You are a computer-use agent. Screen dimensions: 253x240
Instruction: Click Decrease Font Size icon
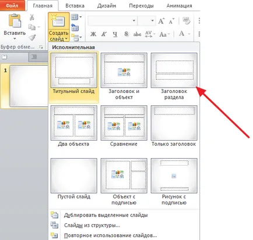(x=171, y=21)
